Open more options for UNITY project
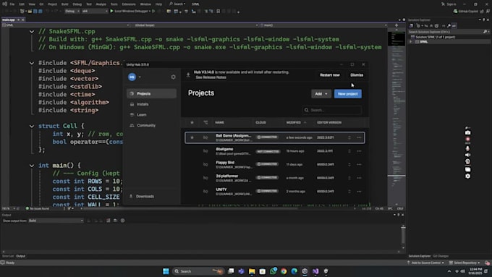This screenshot has width=492, height=277. [359, 192]
